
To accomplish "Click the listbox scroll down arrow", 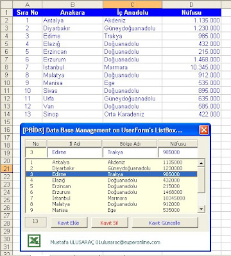I will [x=201, y=209].
